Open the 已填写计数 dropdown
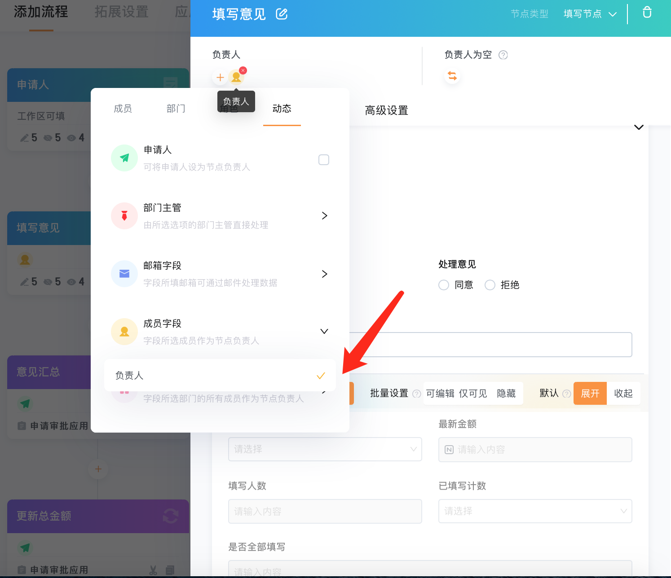Screen dimensions: 671x578 click(535, 511)
